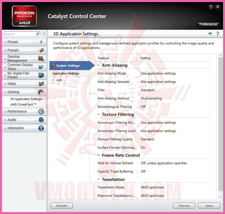Expand Common Display Tasks section
225x214 pixels.
coord(5,67)
